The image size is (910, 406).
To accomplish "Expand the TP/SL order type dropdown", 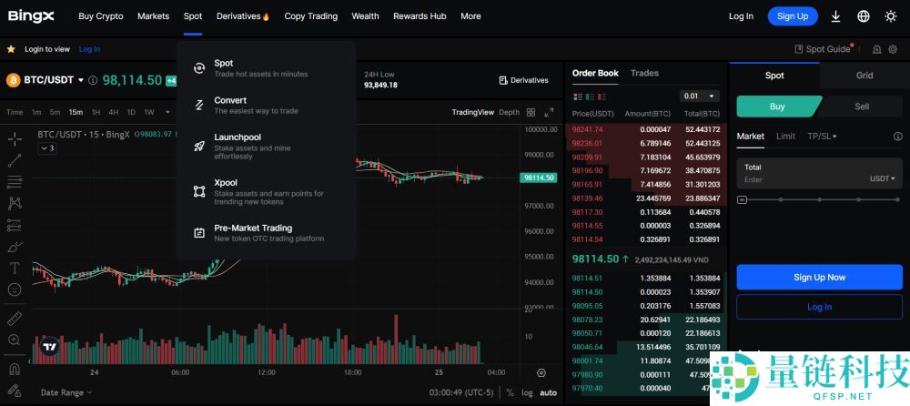I will pyautogui.click(x=821, y=137).
